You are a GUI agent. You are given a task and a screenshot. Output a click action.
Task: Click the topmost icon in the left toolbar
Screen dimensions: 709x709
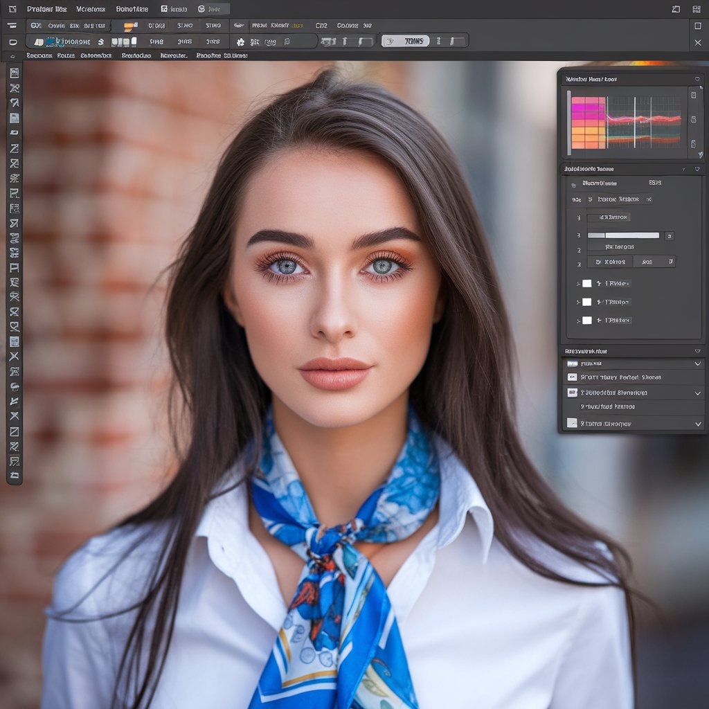(x=14, y=73)
